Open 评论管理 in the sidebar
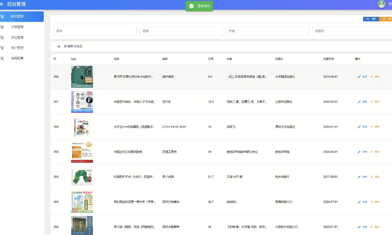The height and width of the screenshot is (235, 392). [22, 37]
